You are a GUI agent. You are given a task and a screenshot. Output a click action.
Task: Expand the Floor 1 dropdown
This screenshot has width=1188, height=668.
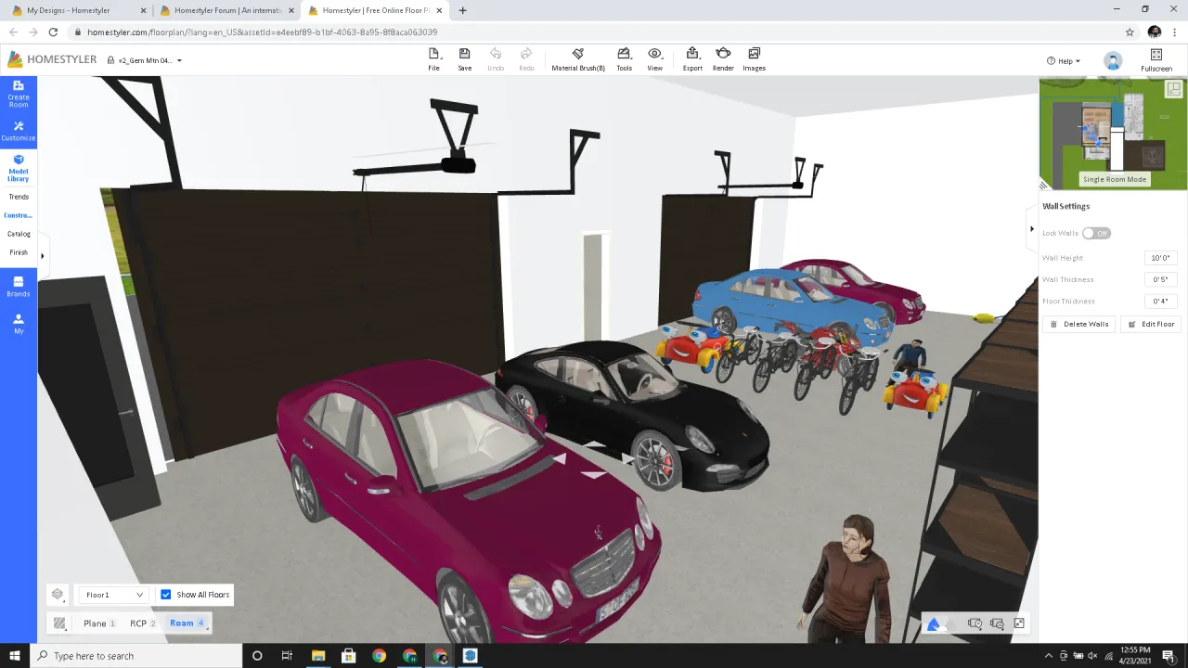point(113,595)
